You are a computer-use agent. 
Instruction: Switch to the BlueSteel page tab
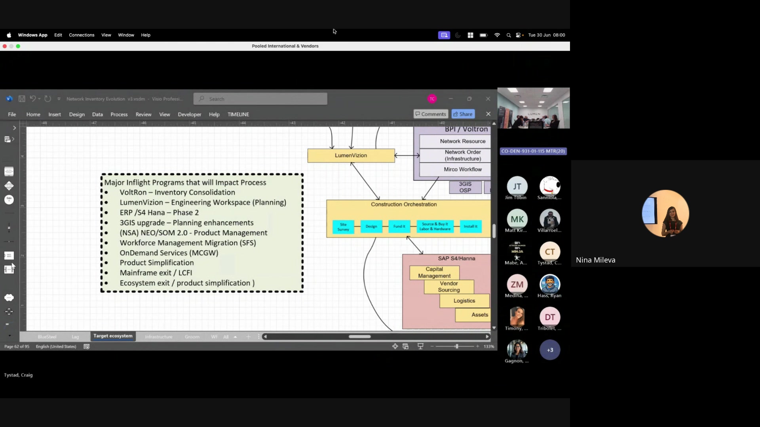47,337
